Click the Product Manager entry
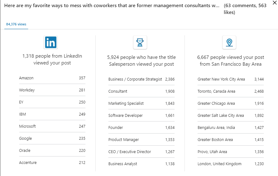The height and width of the screenshot is (176, 278). pos(141,140)
